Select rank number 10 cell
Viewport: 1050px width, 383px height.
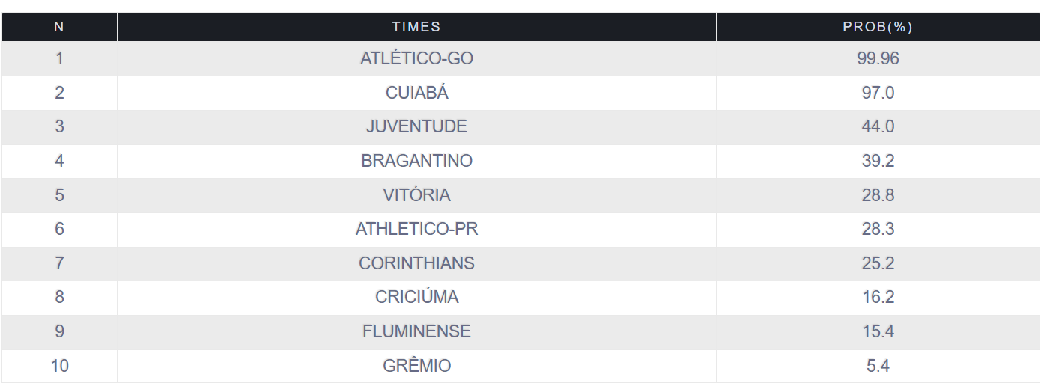[59, 366]
